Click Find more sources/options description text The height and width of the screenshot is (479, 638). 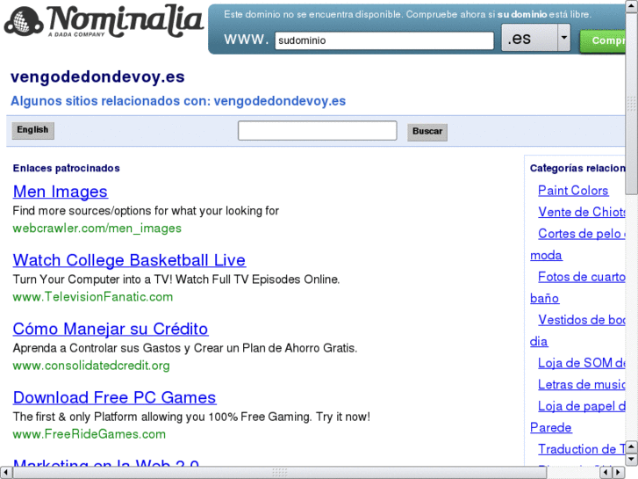tap(146, 211)
